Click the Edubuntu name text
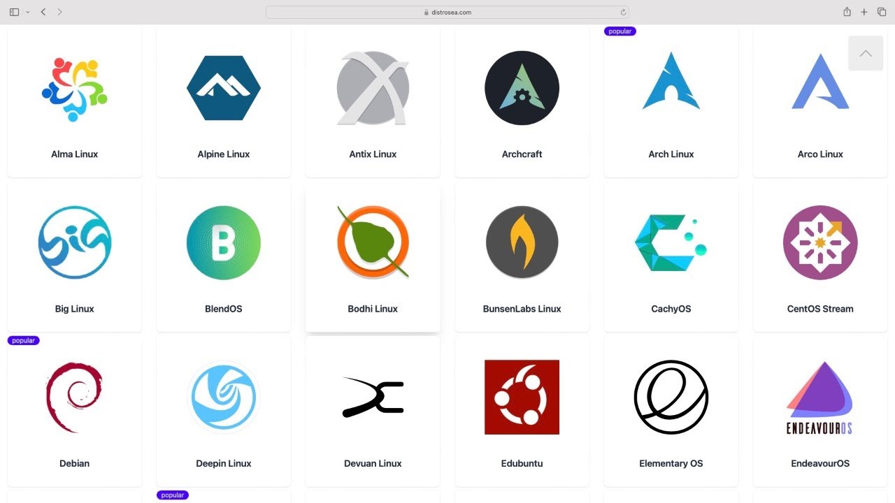Image resolution: width=895 pixels, height=503 pixels. click(522, 463)
